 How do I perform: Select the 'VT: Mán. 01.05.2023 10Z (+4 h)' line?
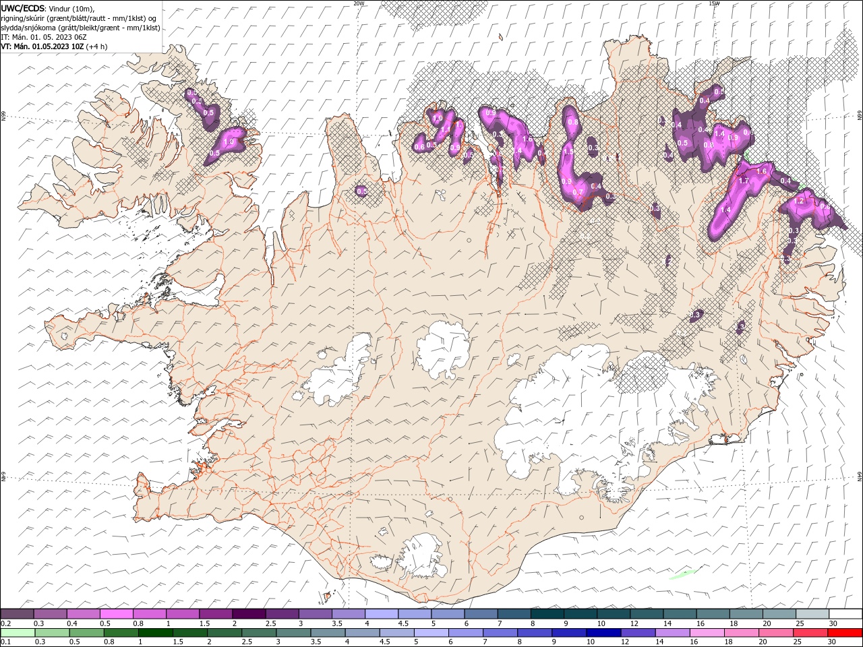[x=54, y=47]
